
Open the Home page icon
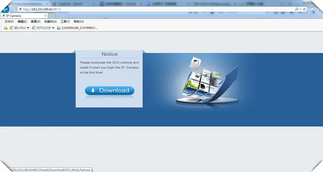coord(312,9)
